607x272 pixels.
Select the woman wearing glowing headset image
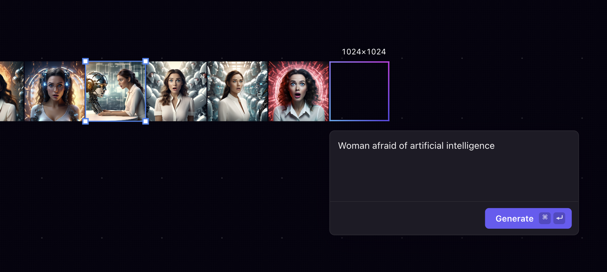click(55, 91)
